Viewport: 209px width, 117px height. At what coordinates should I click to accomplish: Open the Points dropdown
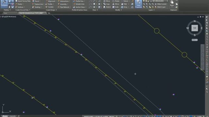click(x=20, y=4)
